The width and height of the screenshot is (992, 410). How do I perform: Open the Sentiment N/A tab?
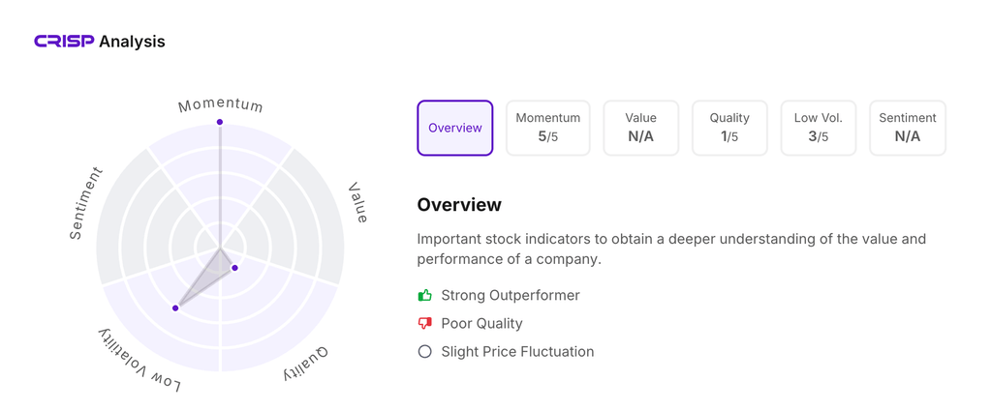point(908,128)
